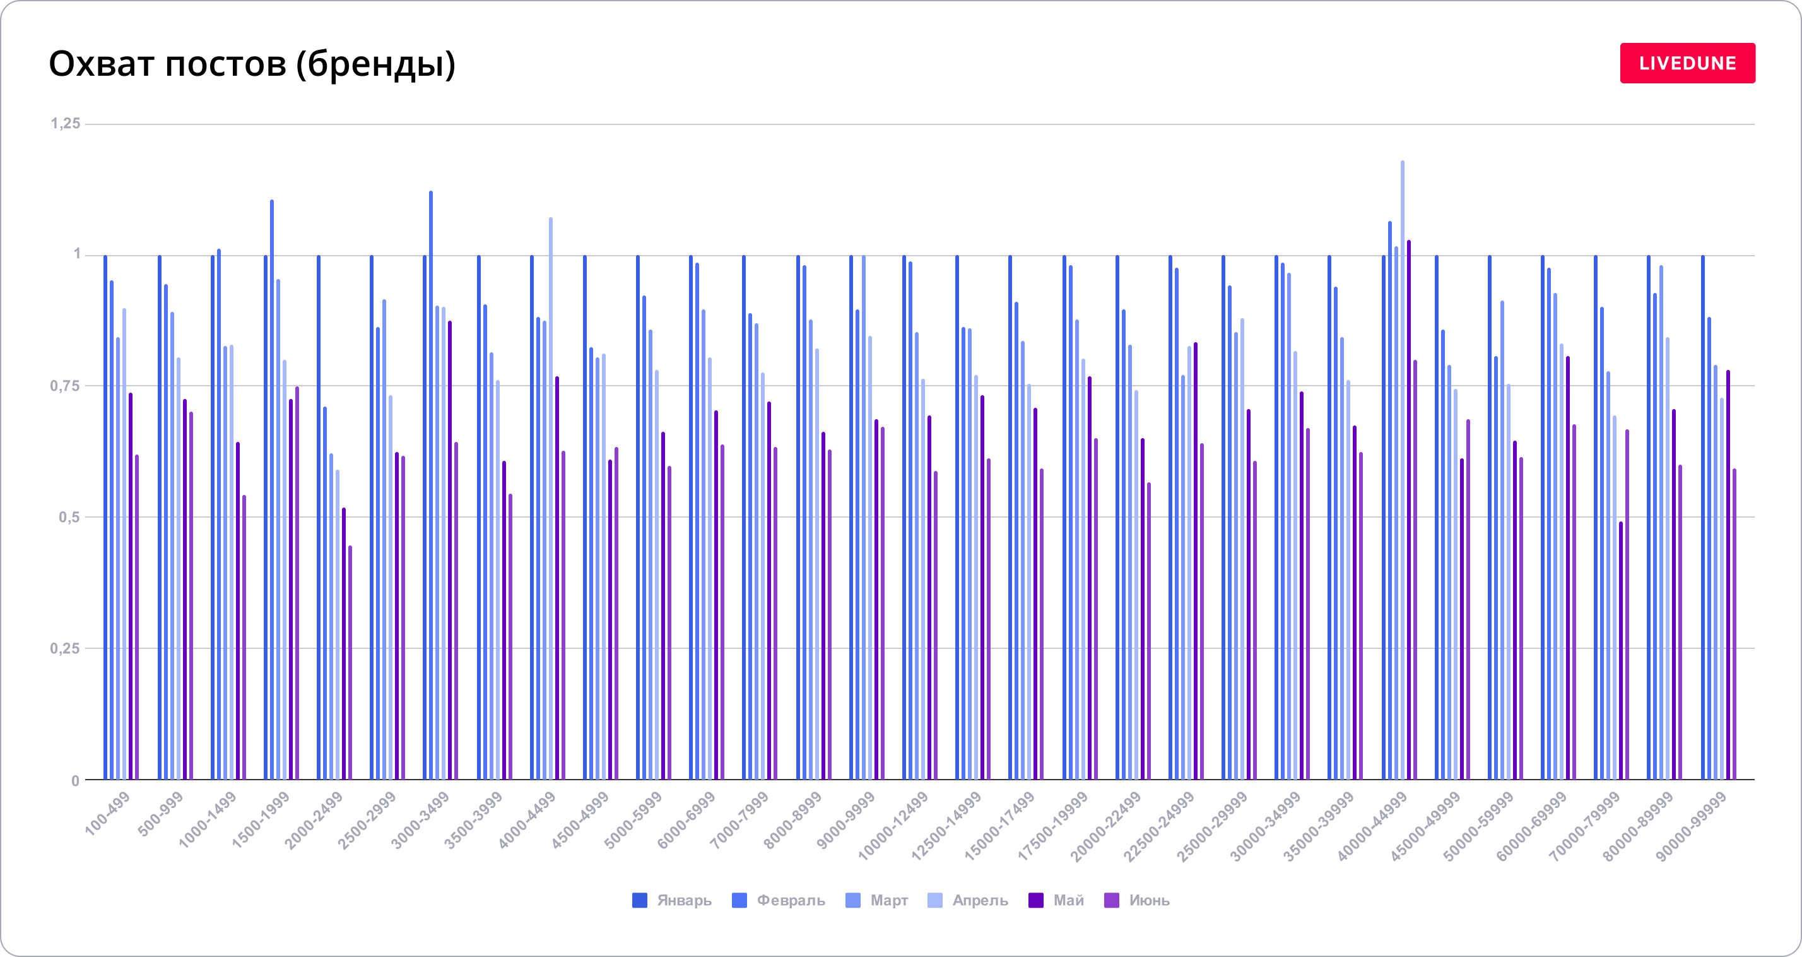1802x957 pixels.
Task: Click the 3500-3999 x-axis label
Action: pos(474,820)
